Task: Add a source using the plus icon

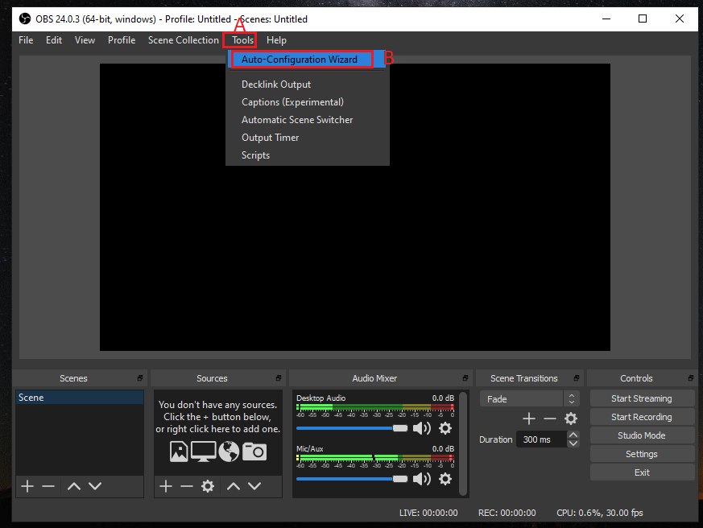Action: coord(166,486)
